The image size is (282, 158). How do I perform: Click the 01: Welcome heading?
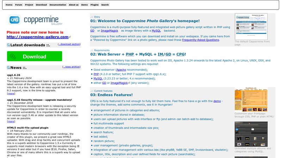[145, 21]
